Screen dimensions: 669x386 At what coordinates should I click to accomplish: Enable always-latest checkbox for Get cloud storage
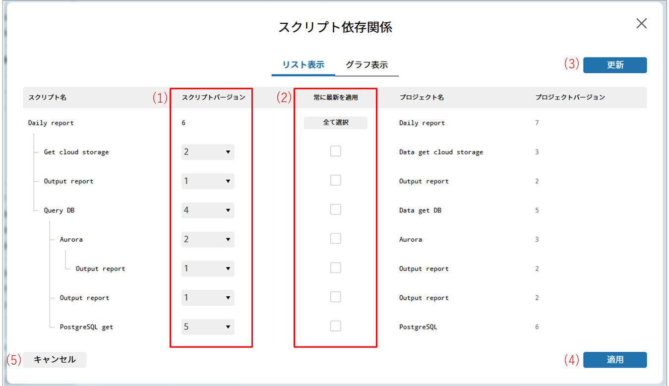point(336,152)
